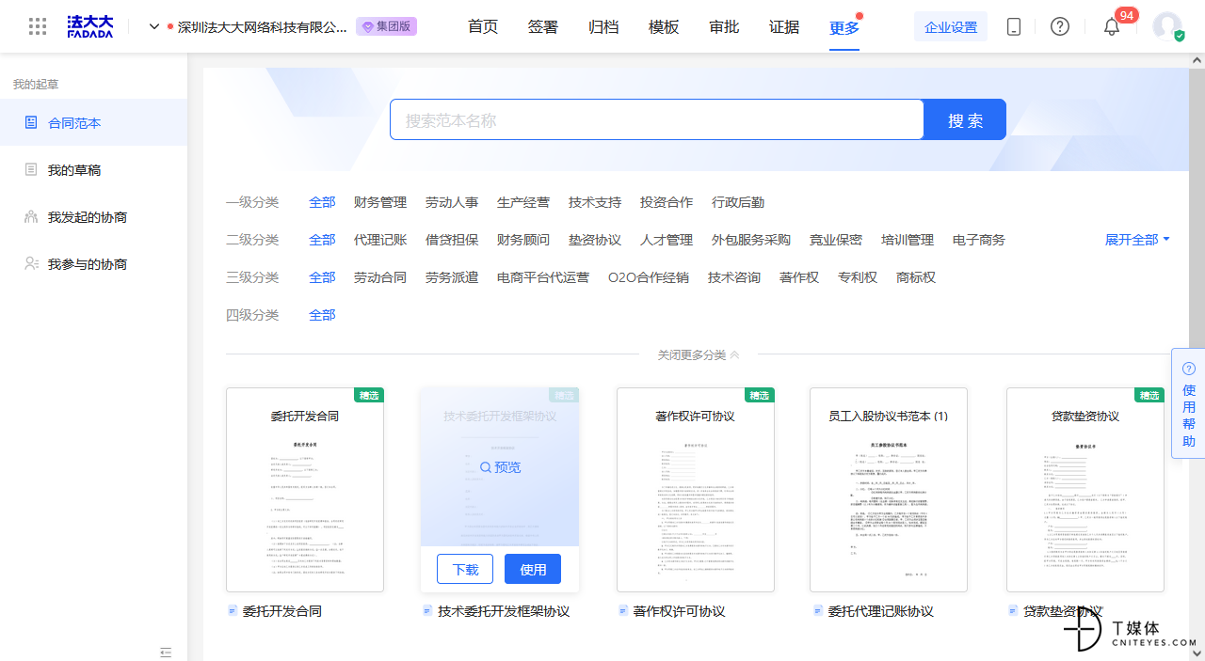This screenshot has width=1205, height=661.
Task: Select 全部 in 四级分类 row
Action: tap(322, 315)
